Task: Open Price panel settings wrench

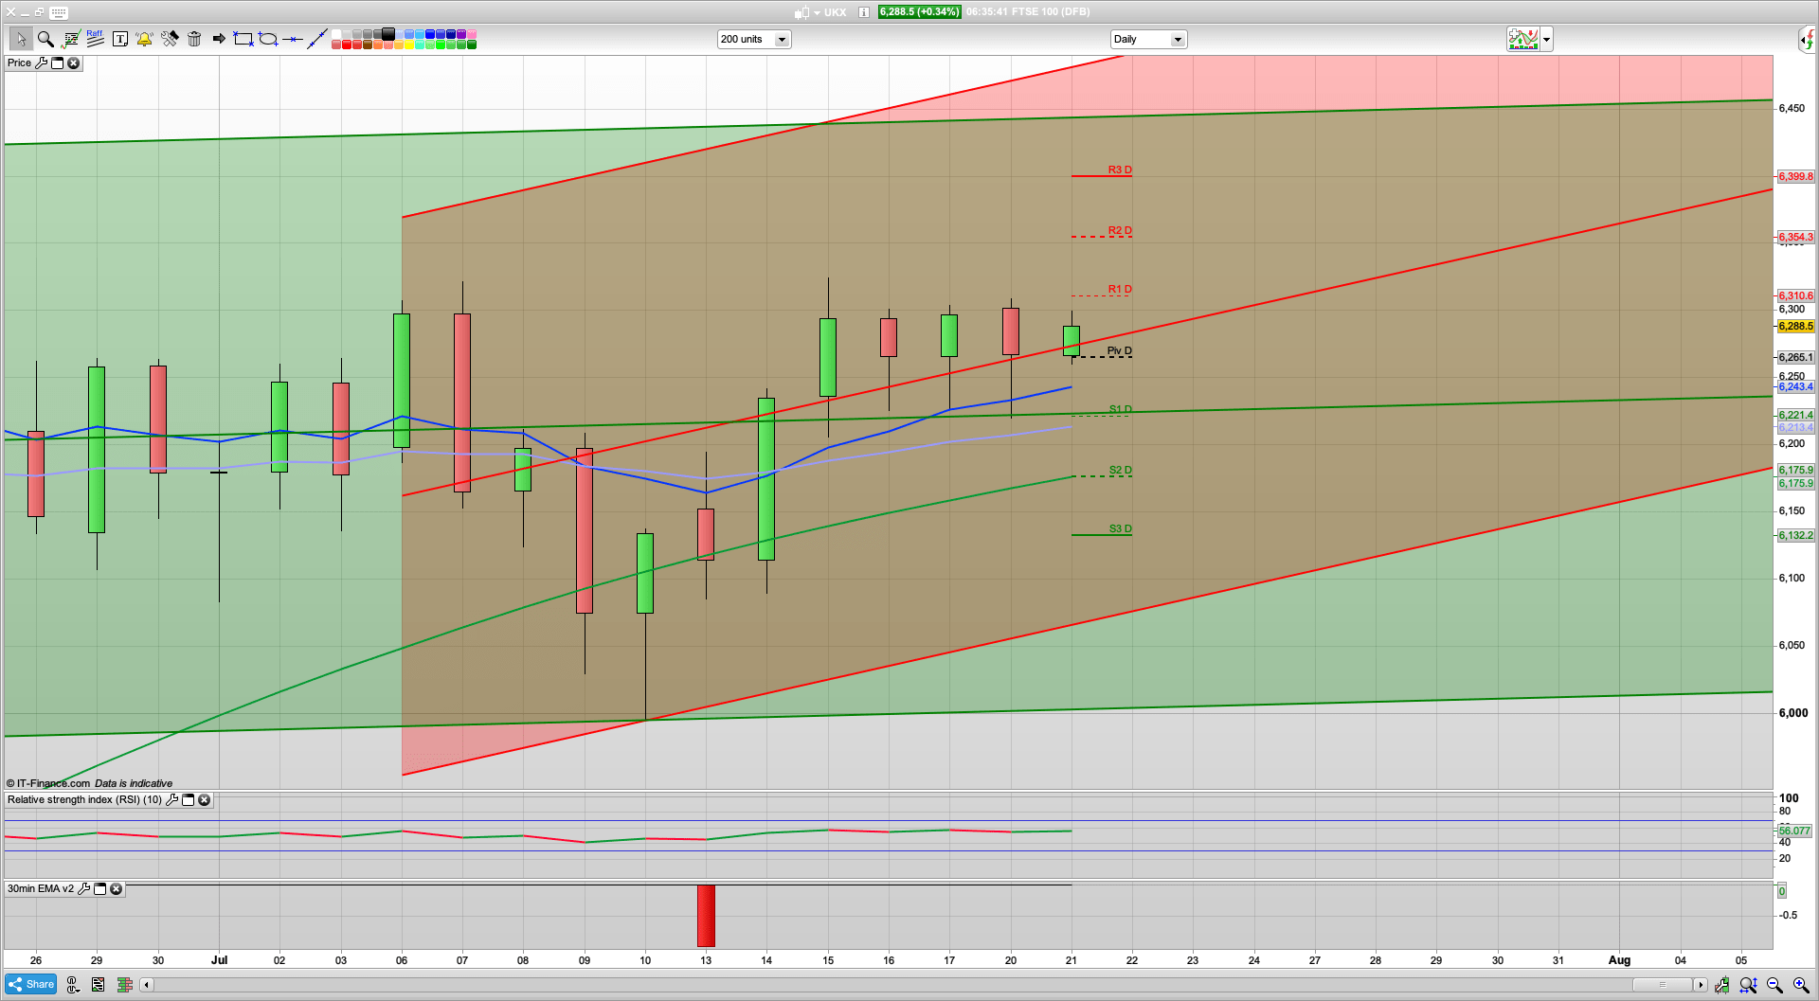Action: [41, 63]
